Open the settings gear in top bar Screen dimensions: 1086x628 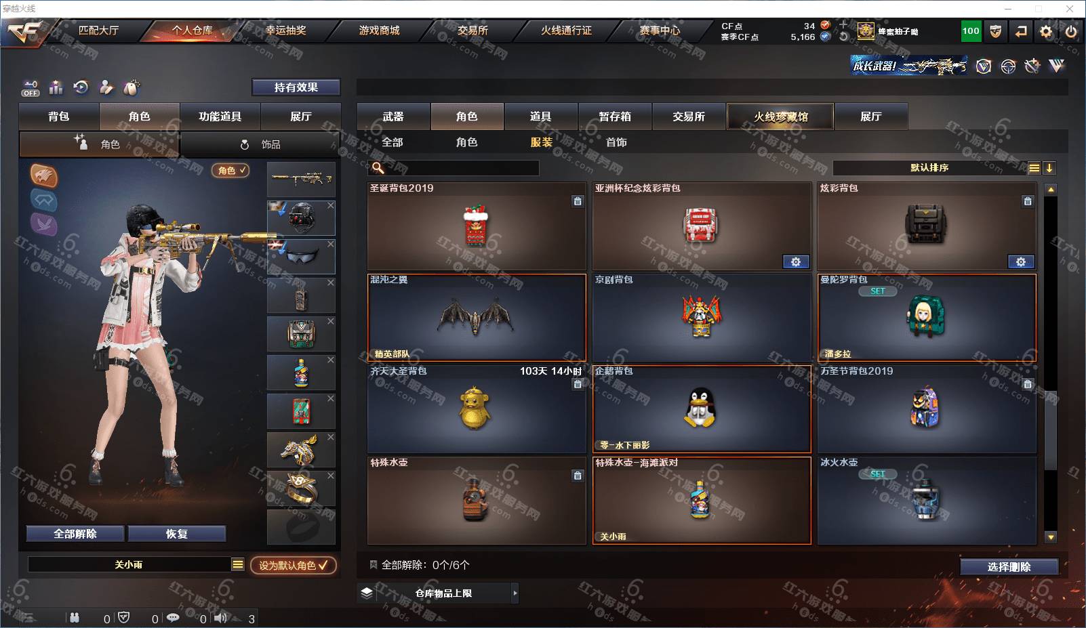pos(1046,31)
